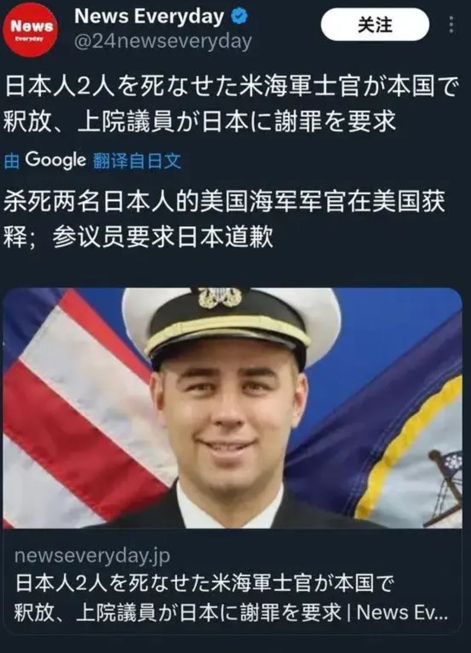Tap the truncated News Ev... card title ending
This screenshot has height=653, width=471.
(402, 612)
